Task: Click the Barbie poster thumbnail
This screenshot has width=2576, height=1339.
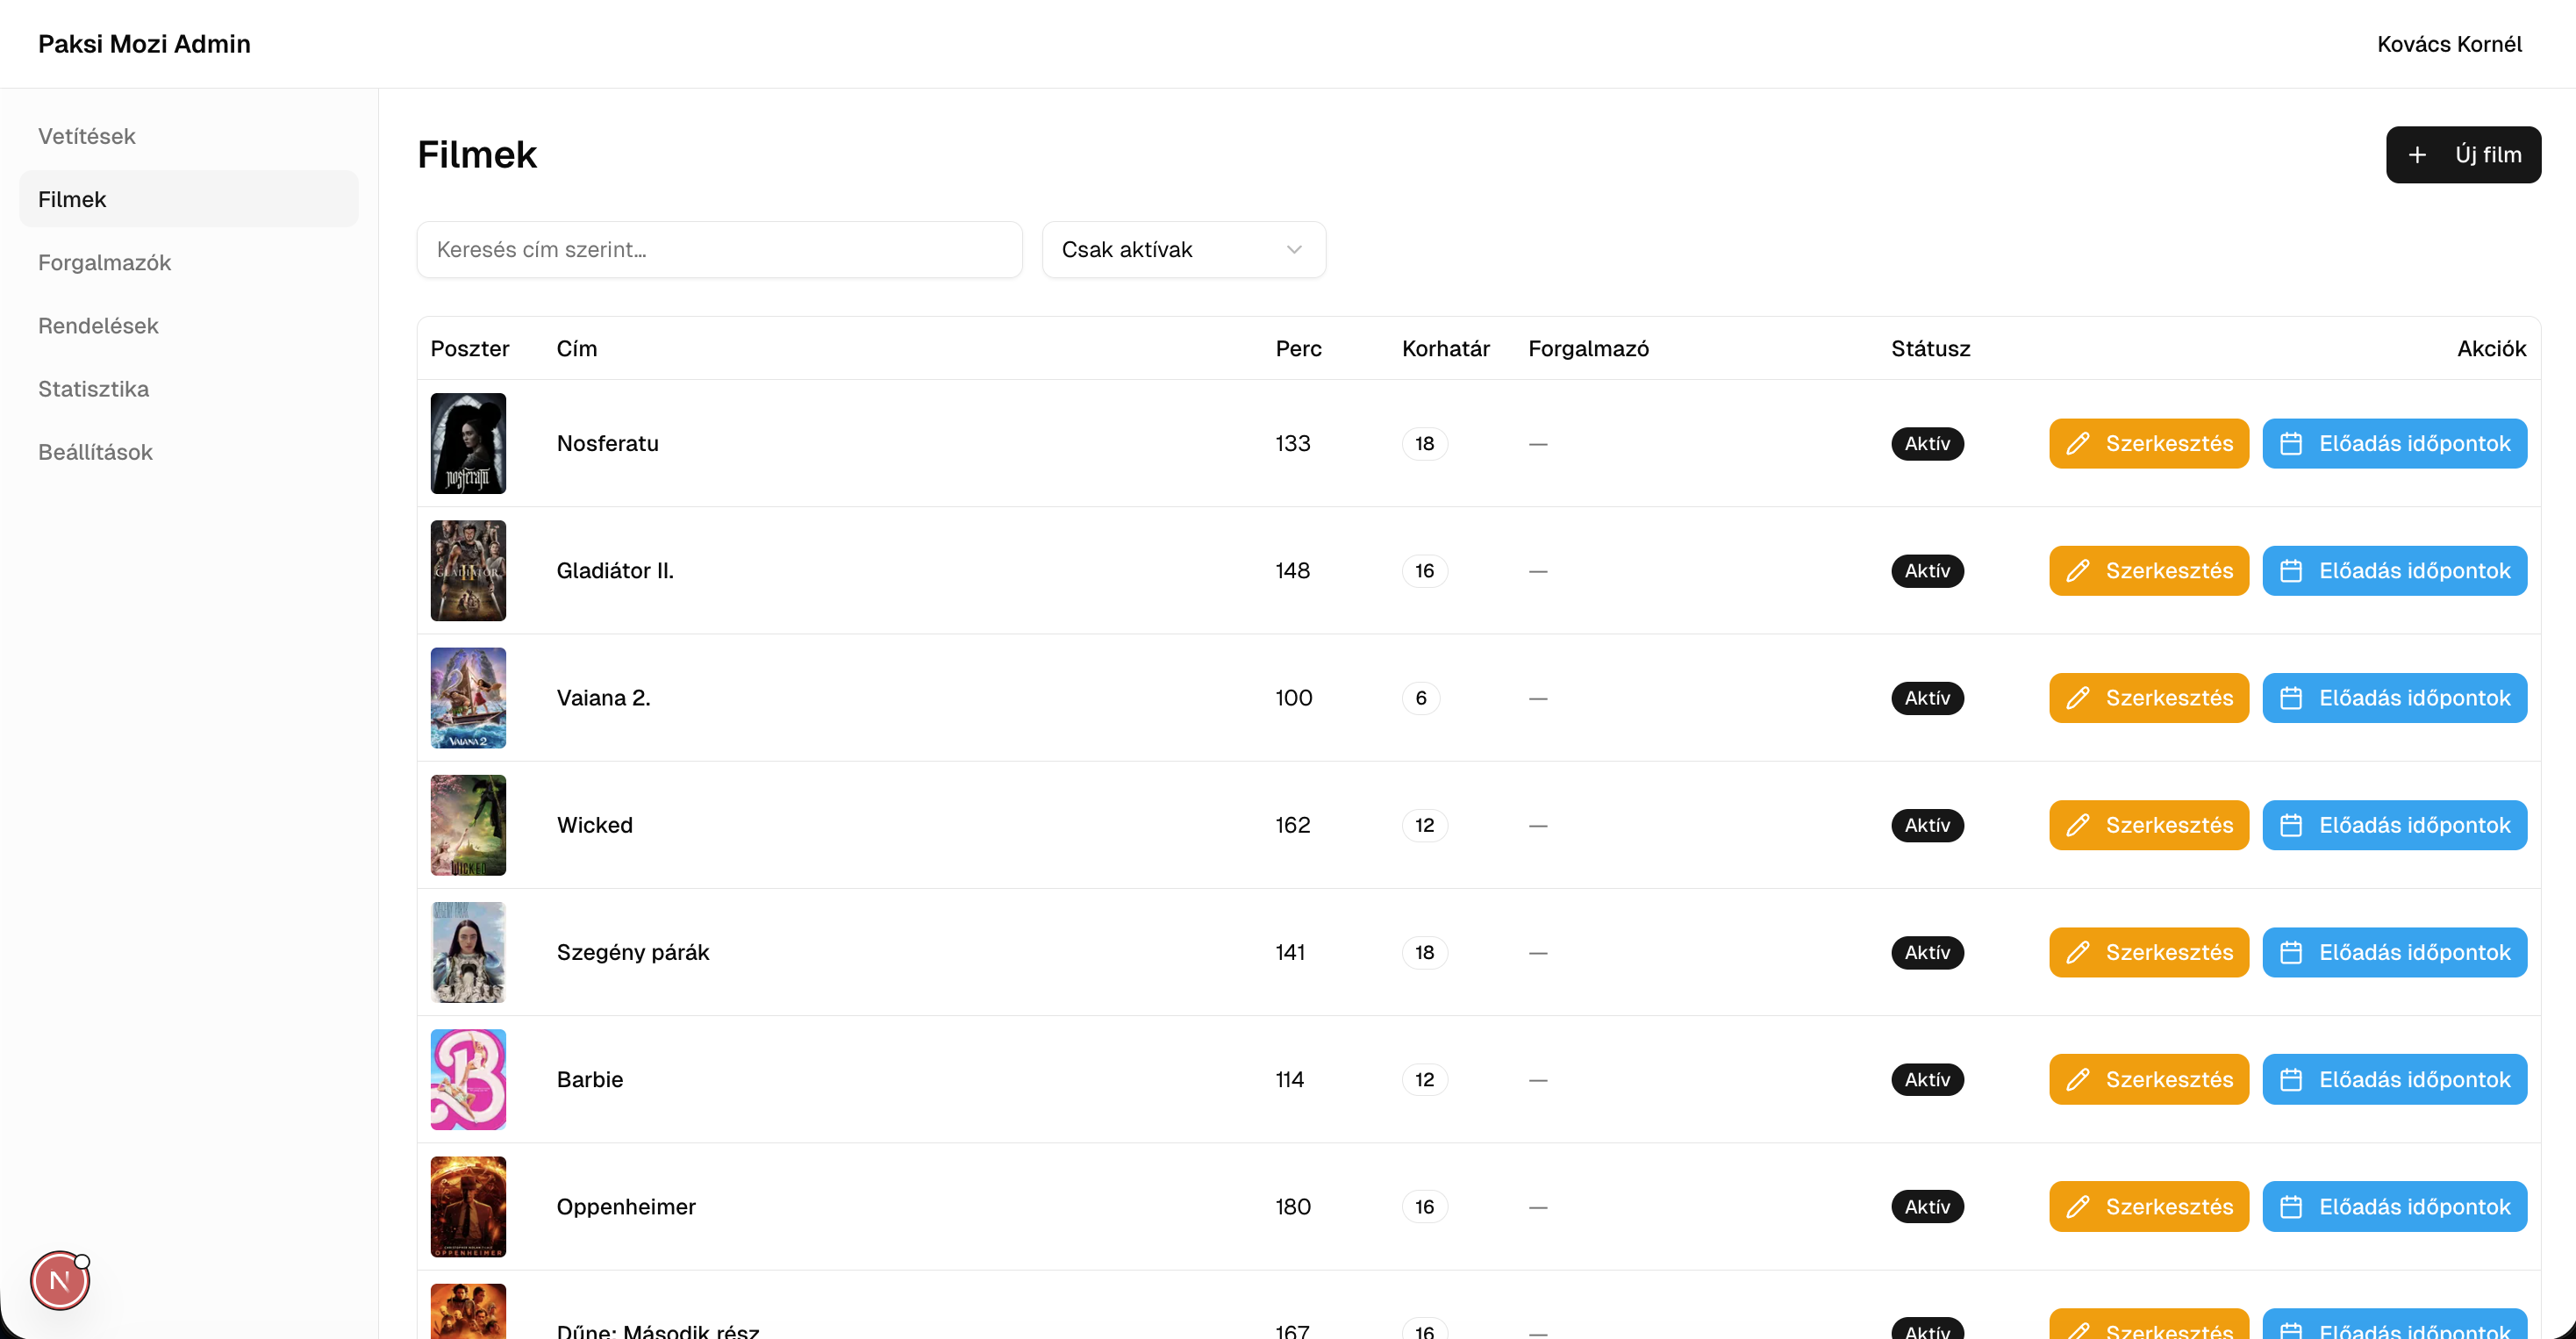Action: tap(468, 1080)
